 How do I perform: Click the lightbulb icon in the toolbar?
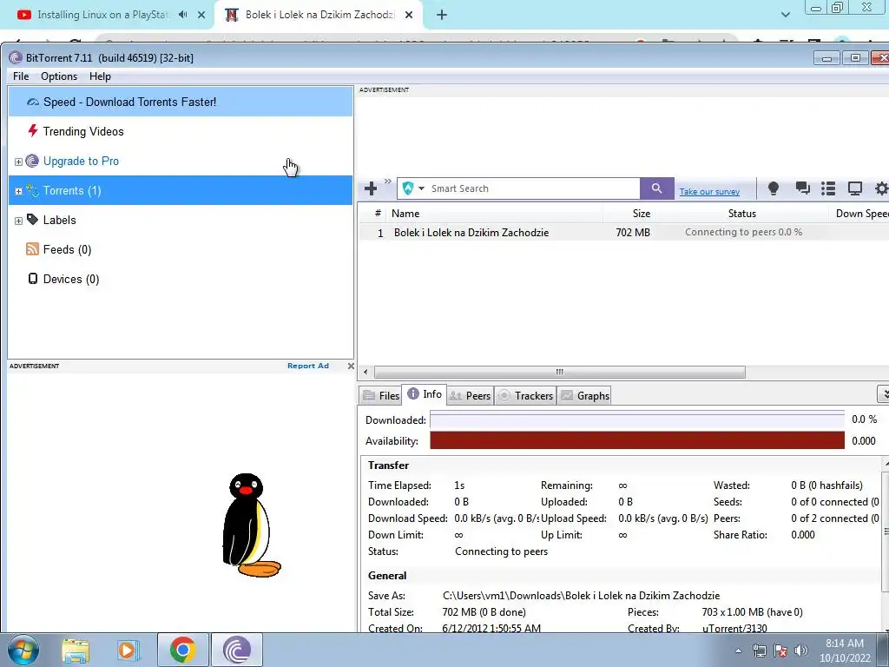click(x=773, y=188)
